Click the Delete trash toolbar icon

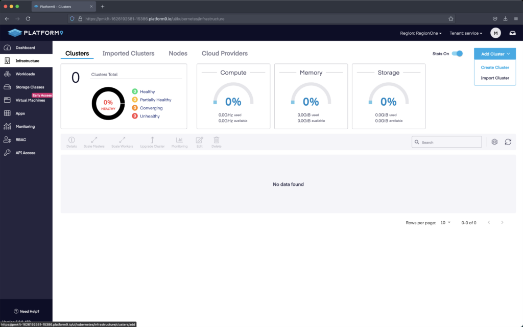(x=217, y=140)
